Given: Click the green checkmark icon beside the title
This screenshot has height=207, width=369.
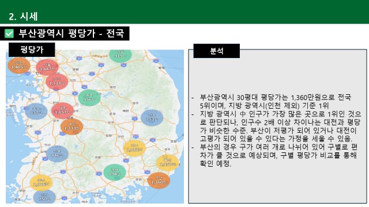Looking at the screenshot, I should tap(9, 33).
